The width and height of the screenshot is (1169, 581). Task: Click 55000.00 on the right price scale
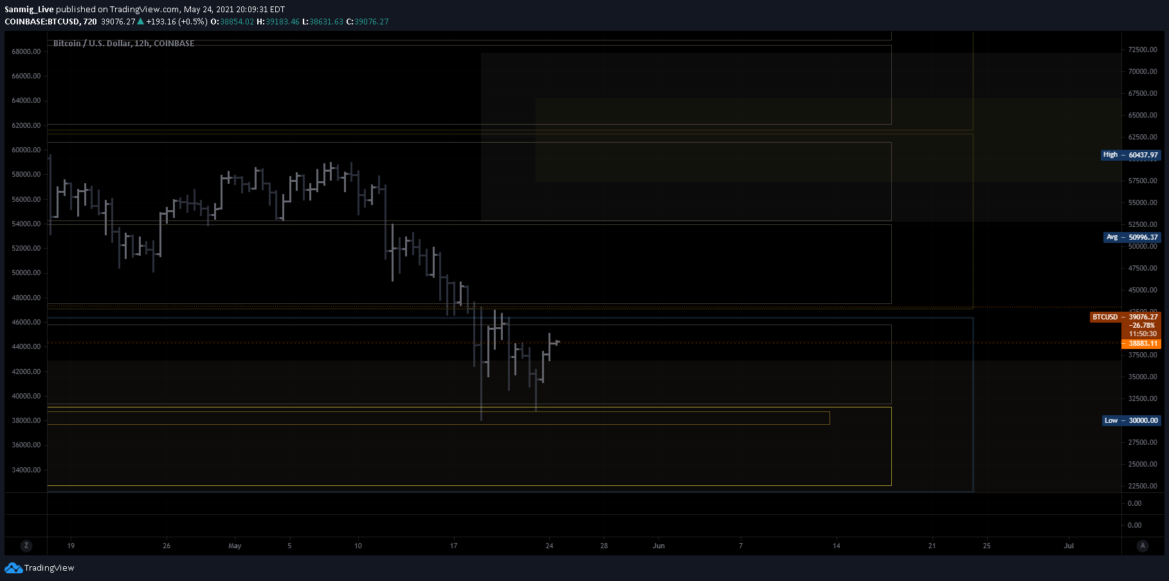coord(1143,202)
